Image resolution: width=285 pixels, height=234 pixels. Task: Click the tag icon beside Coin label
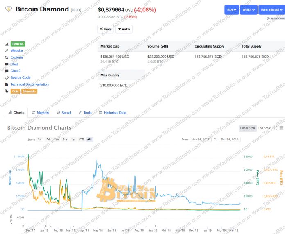(x=7, y=91)
